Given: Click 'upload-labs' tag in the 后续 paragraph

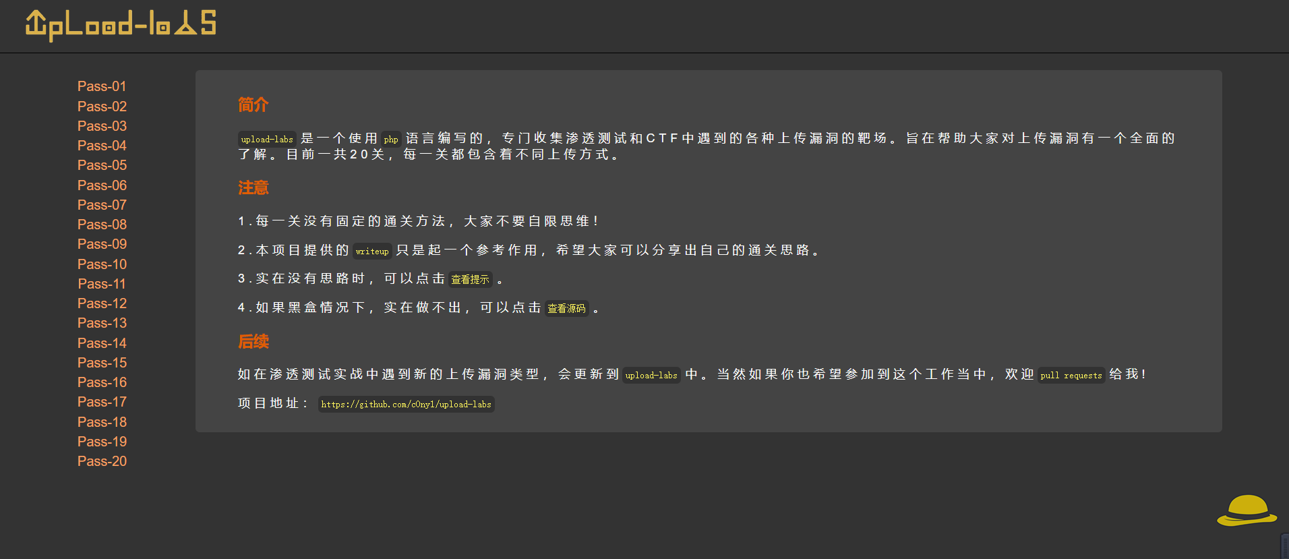Looking at the screenshot, I should [x=651, y=376].
